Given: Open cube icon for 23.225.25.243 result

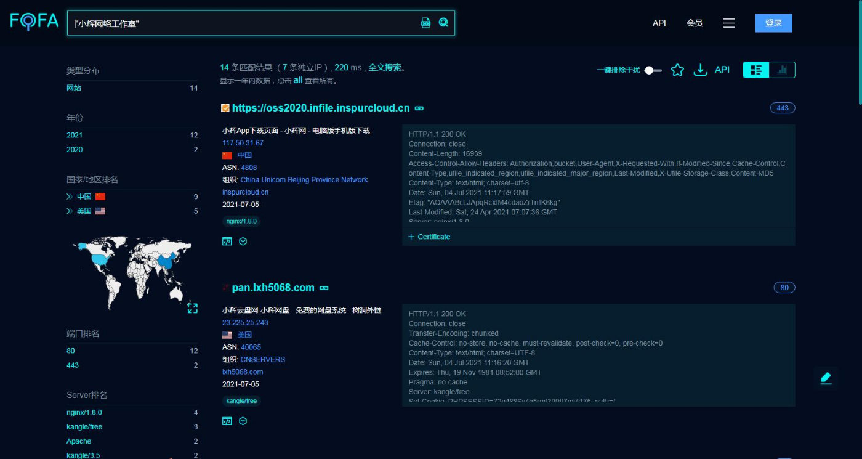Looking at the screenshot, I should click(x=243, y=421).
